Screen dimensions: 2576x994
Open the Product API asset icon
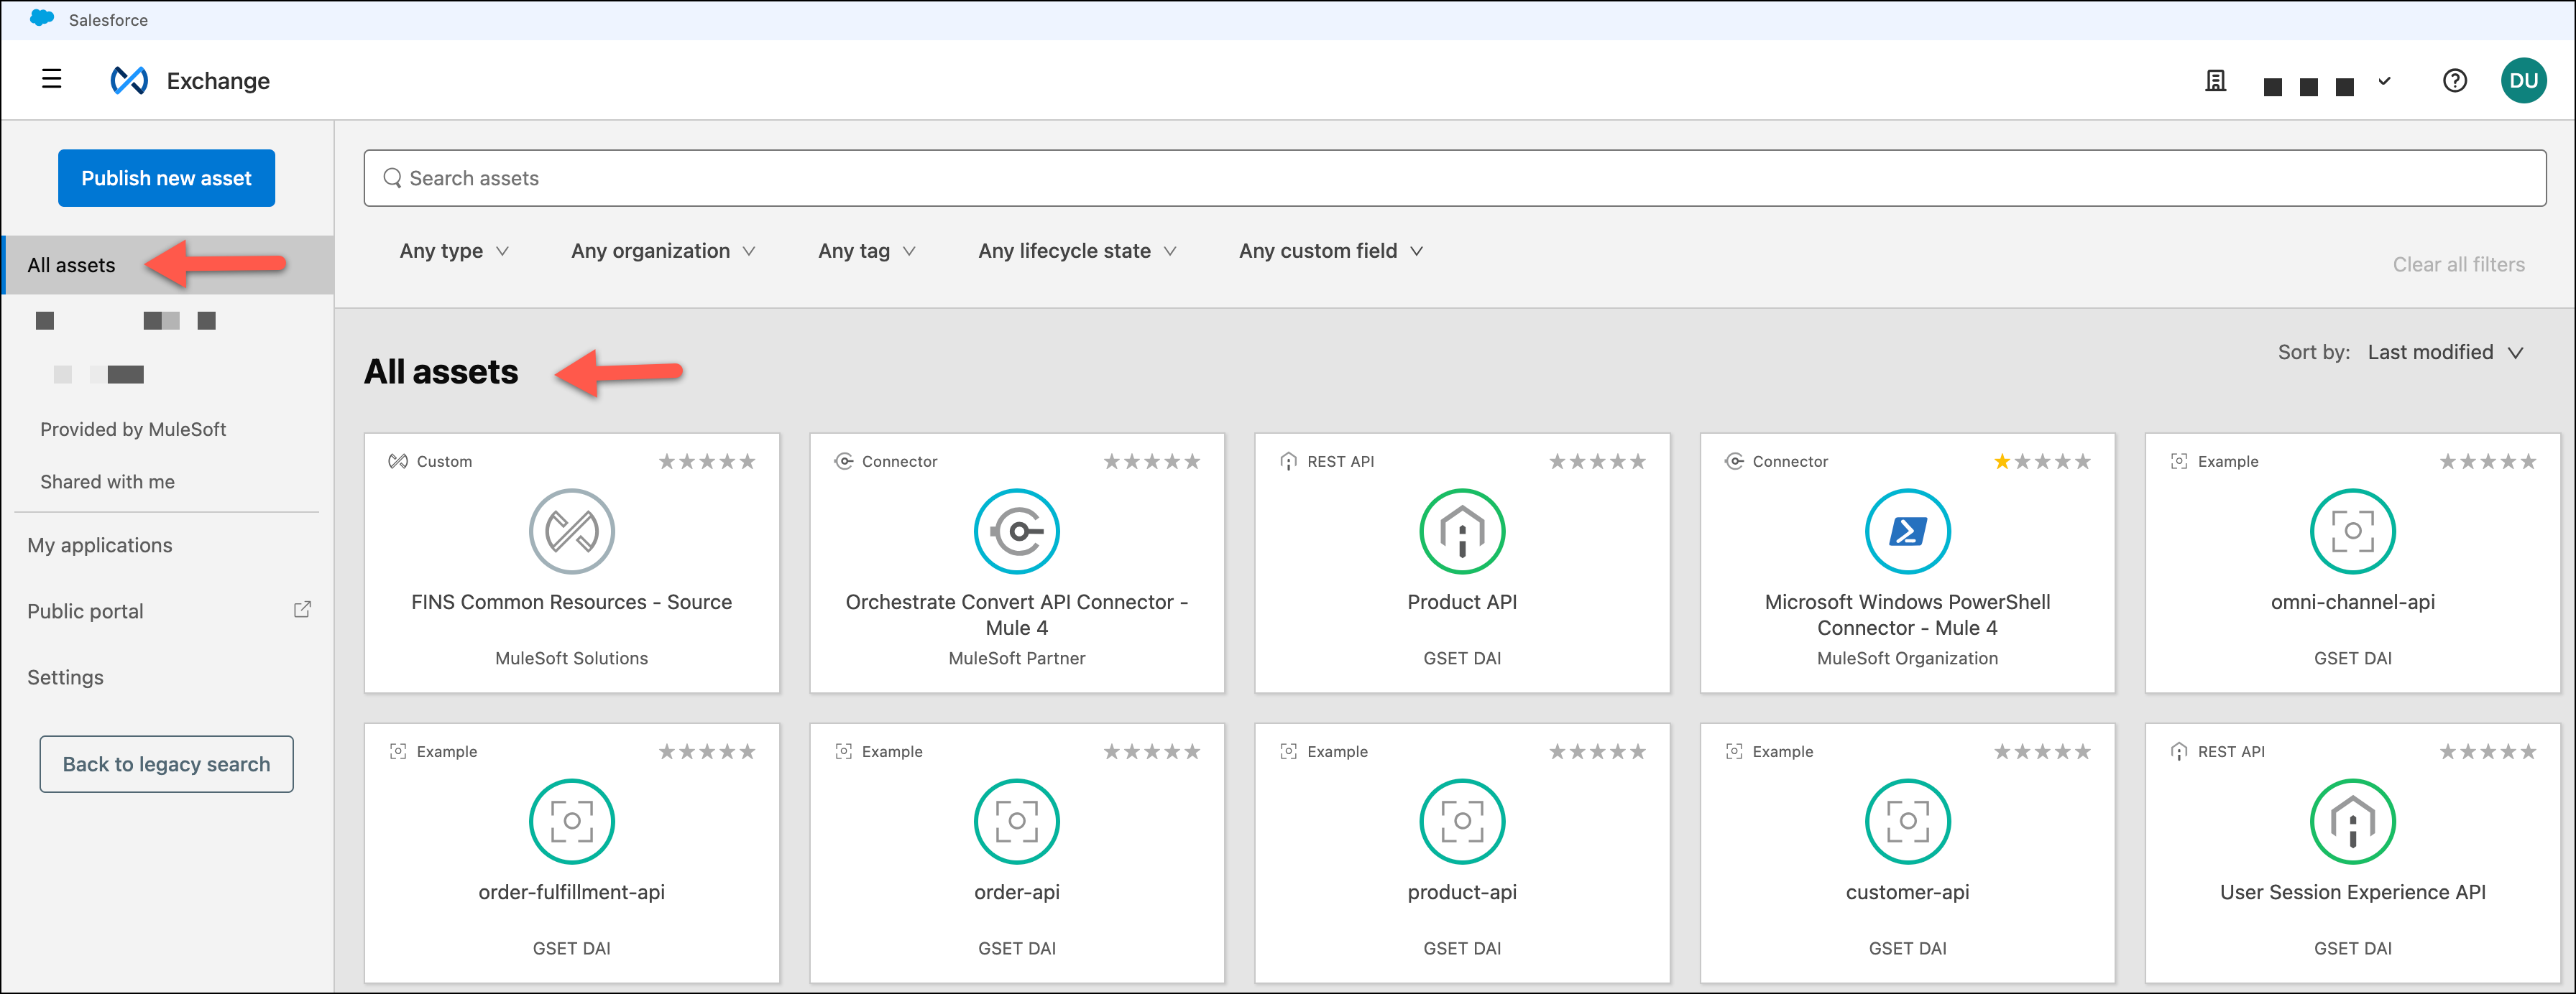[1461, 531]
